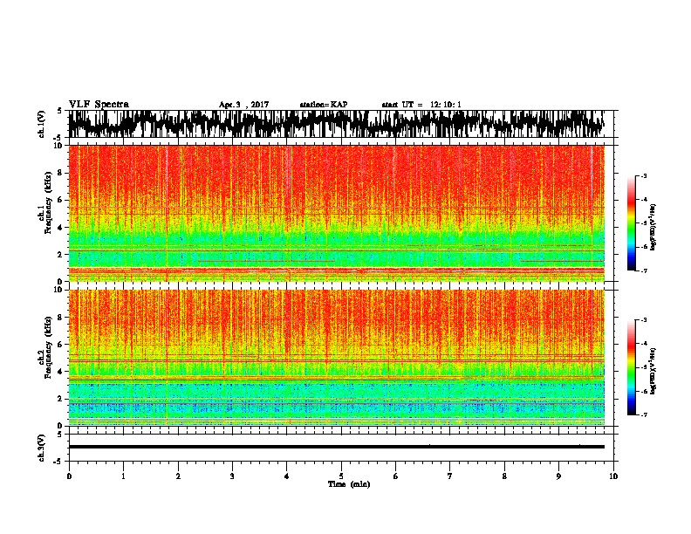Viewport: 691px width, 534px height.
Task: Click the "7" tick on the time axis
Action: tap(450, 476)
